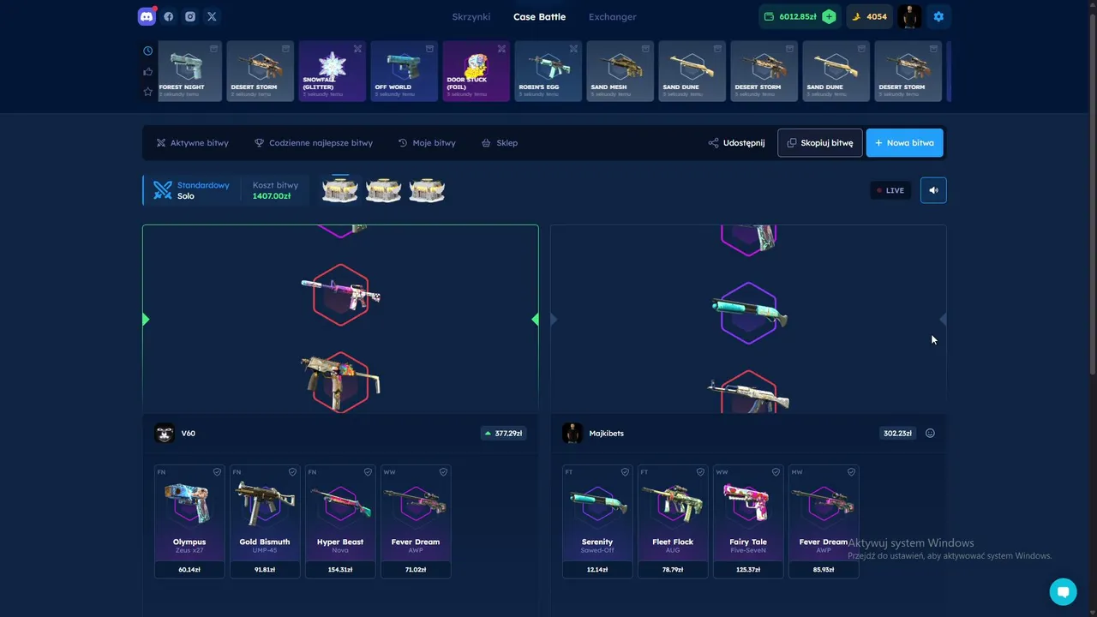
Task: Click the shield icon on Hyper Beast card
Action: click(x=368, y=472)
